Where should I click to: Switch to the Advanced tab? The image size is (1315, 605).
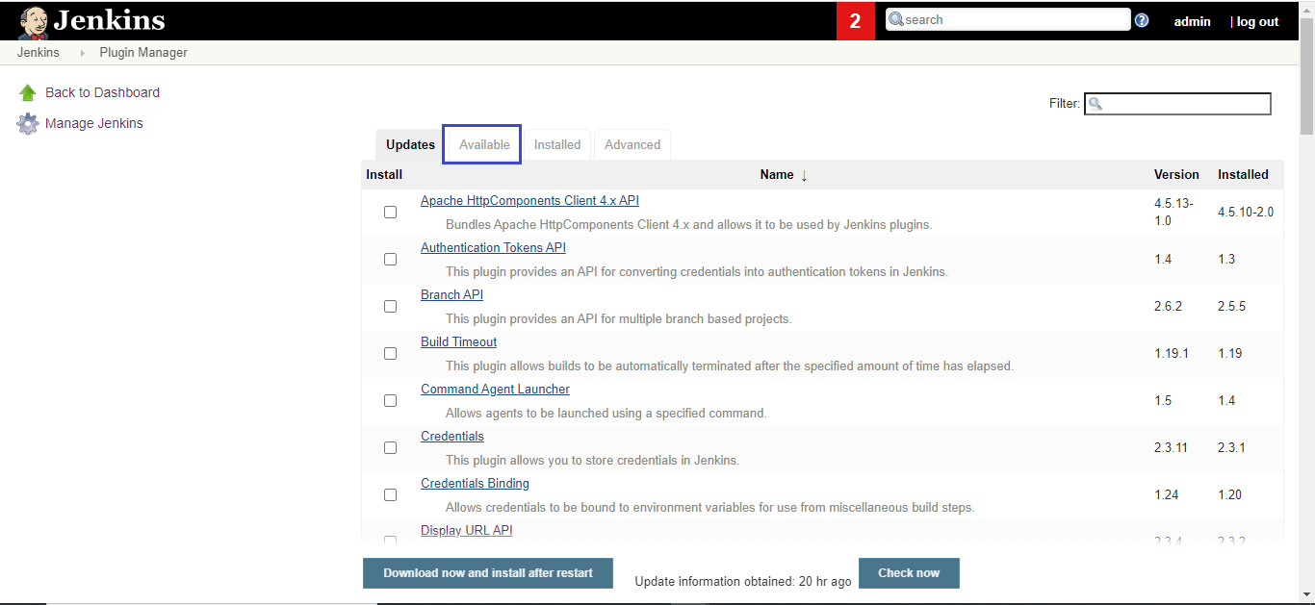[632, 143]
